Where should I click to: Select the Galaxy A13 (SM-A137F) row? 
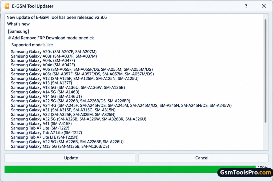click(42, 83)
